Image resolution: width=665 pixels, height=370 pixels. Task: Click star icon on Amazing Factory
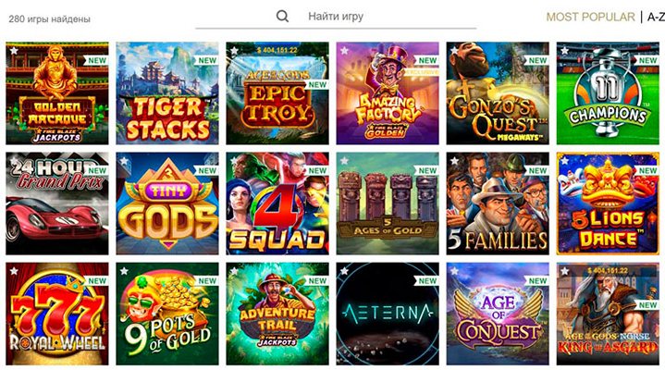click(x=344, y=51)
